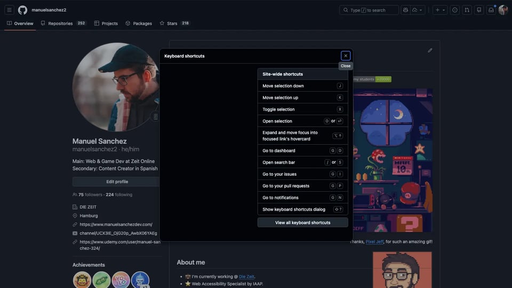The width and height of the screenshot is (512, 288).
Task: Click the manuelsanchez2 username in the header
Action: click(x=49, y=10)
